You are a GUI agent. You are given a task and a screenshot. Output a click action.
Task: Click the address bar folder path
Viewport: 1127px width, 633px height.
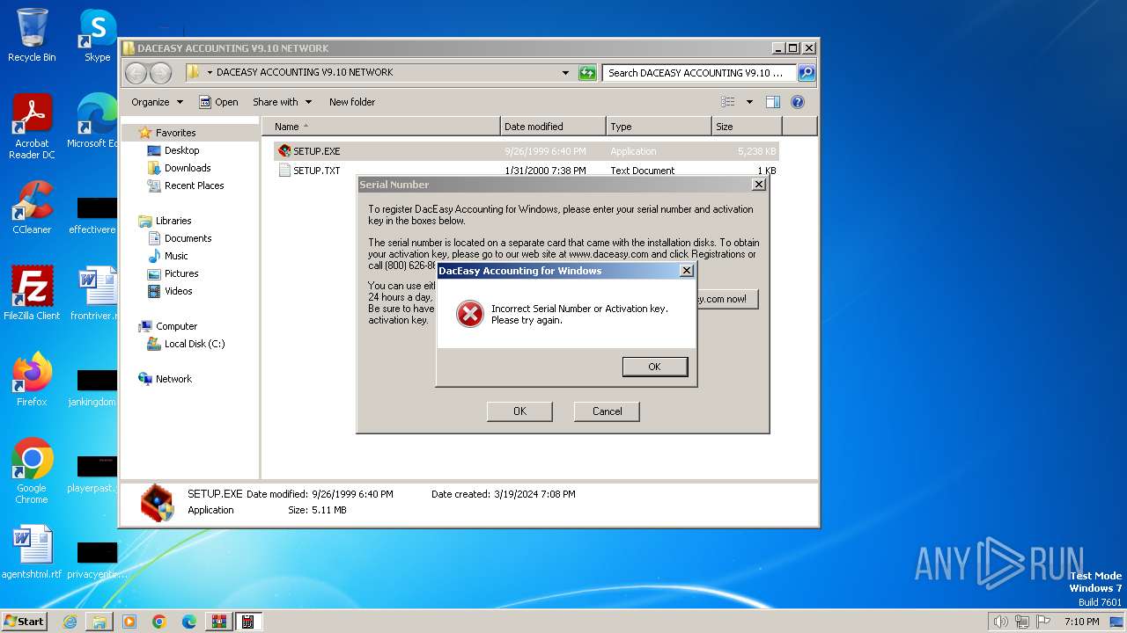click(x=305, y=72)
